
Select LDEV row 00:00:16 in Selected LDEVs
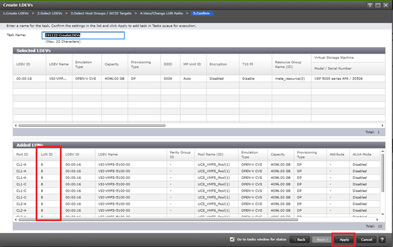199,79
